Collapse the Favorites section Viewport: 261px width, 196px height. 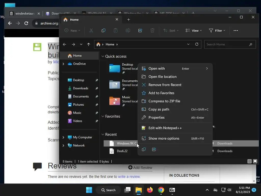coord(103,116)
